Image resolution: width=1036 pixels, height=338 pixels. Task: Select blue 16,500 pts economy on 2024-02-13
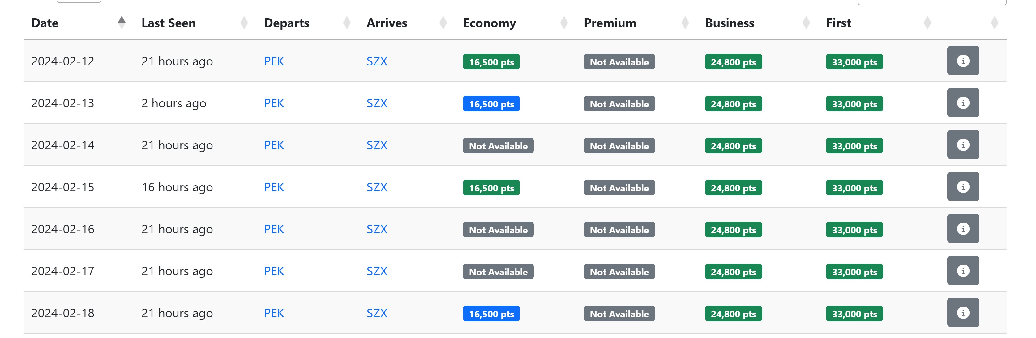click(491, 104)
